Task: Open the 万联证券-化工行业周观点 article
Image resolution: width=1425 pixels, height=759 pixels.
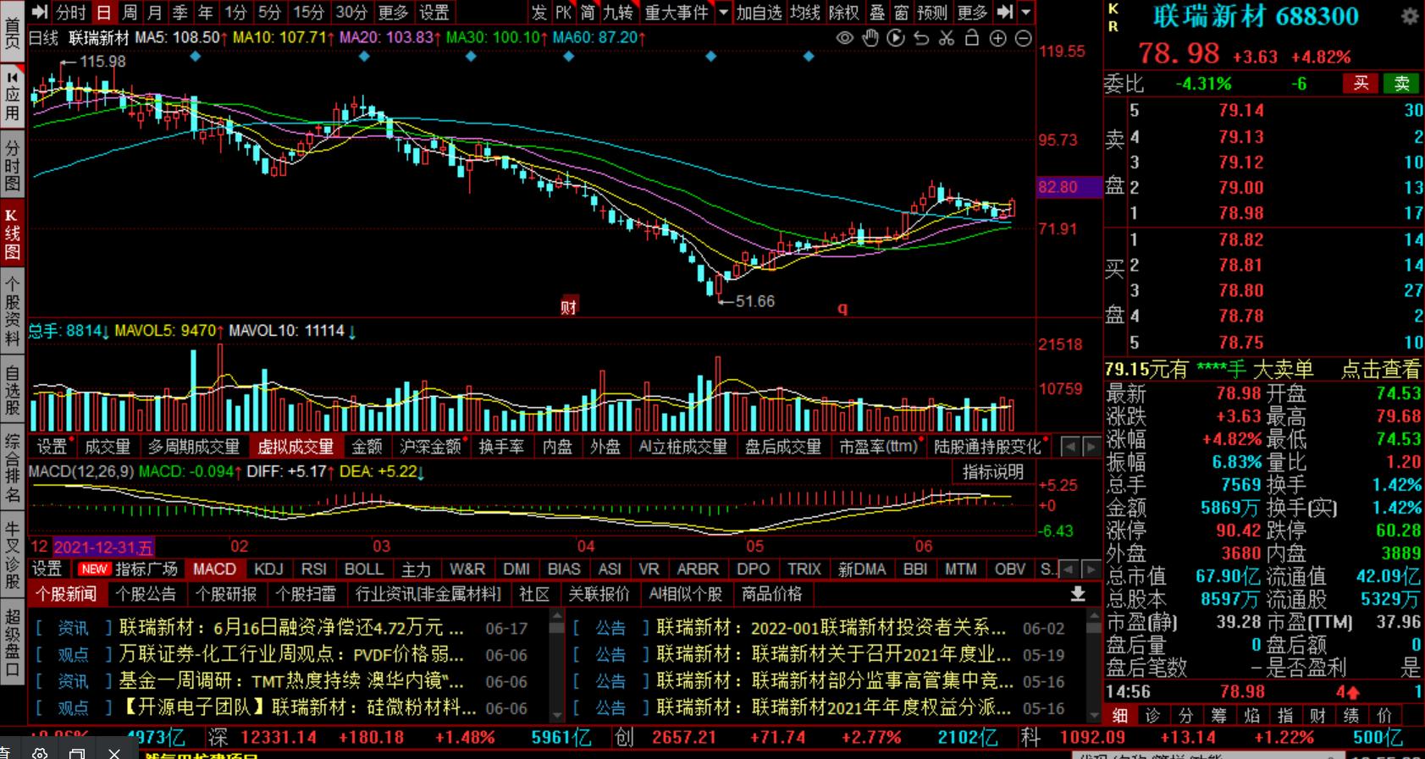Action: 291,655
